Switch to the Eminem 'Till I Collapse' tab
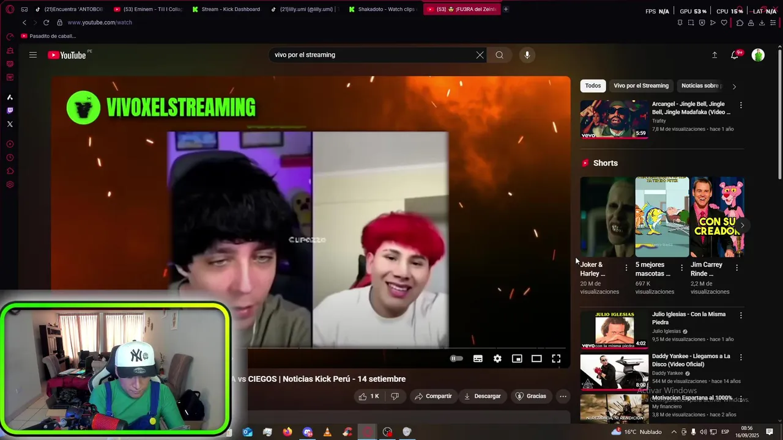Image resolution: width=783 pixels, height=440 pixels. [149, 9]
